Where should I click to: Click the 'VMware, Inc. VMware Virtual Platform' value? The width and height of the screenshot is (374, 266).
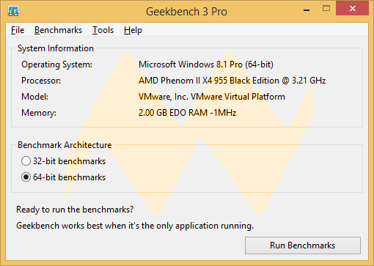(212, 97)
